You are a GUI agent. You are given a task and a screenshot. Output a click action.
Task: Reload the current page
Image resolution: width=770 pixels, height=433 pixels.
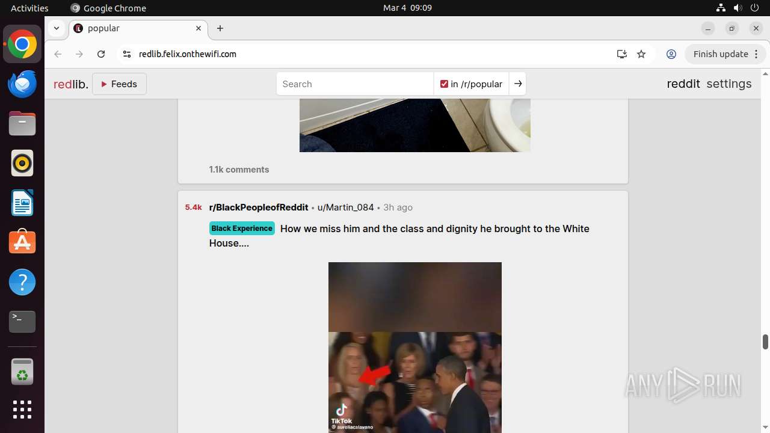[101, 54]
